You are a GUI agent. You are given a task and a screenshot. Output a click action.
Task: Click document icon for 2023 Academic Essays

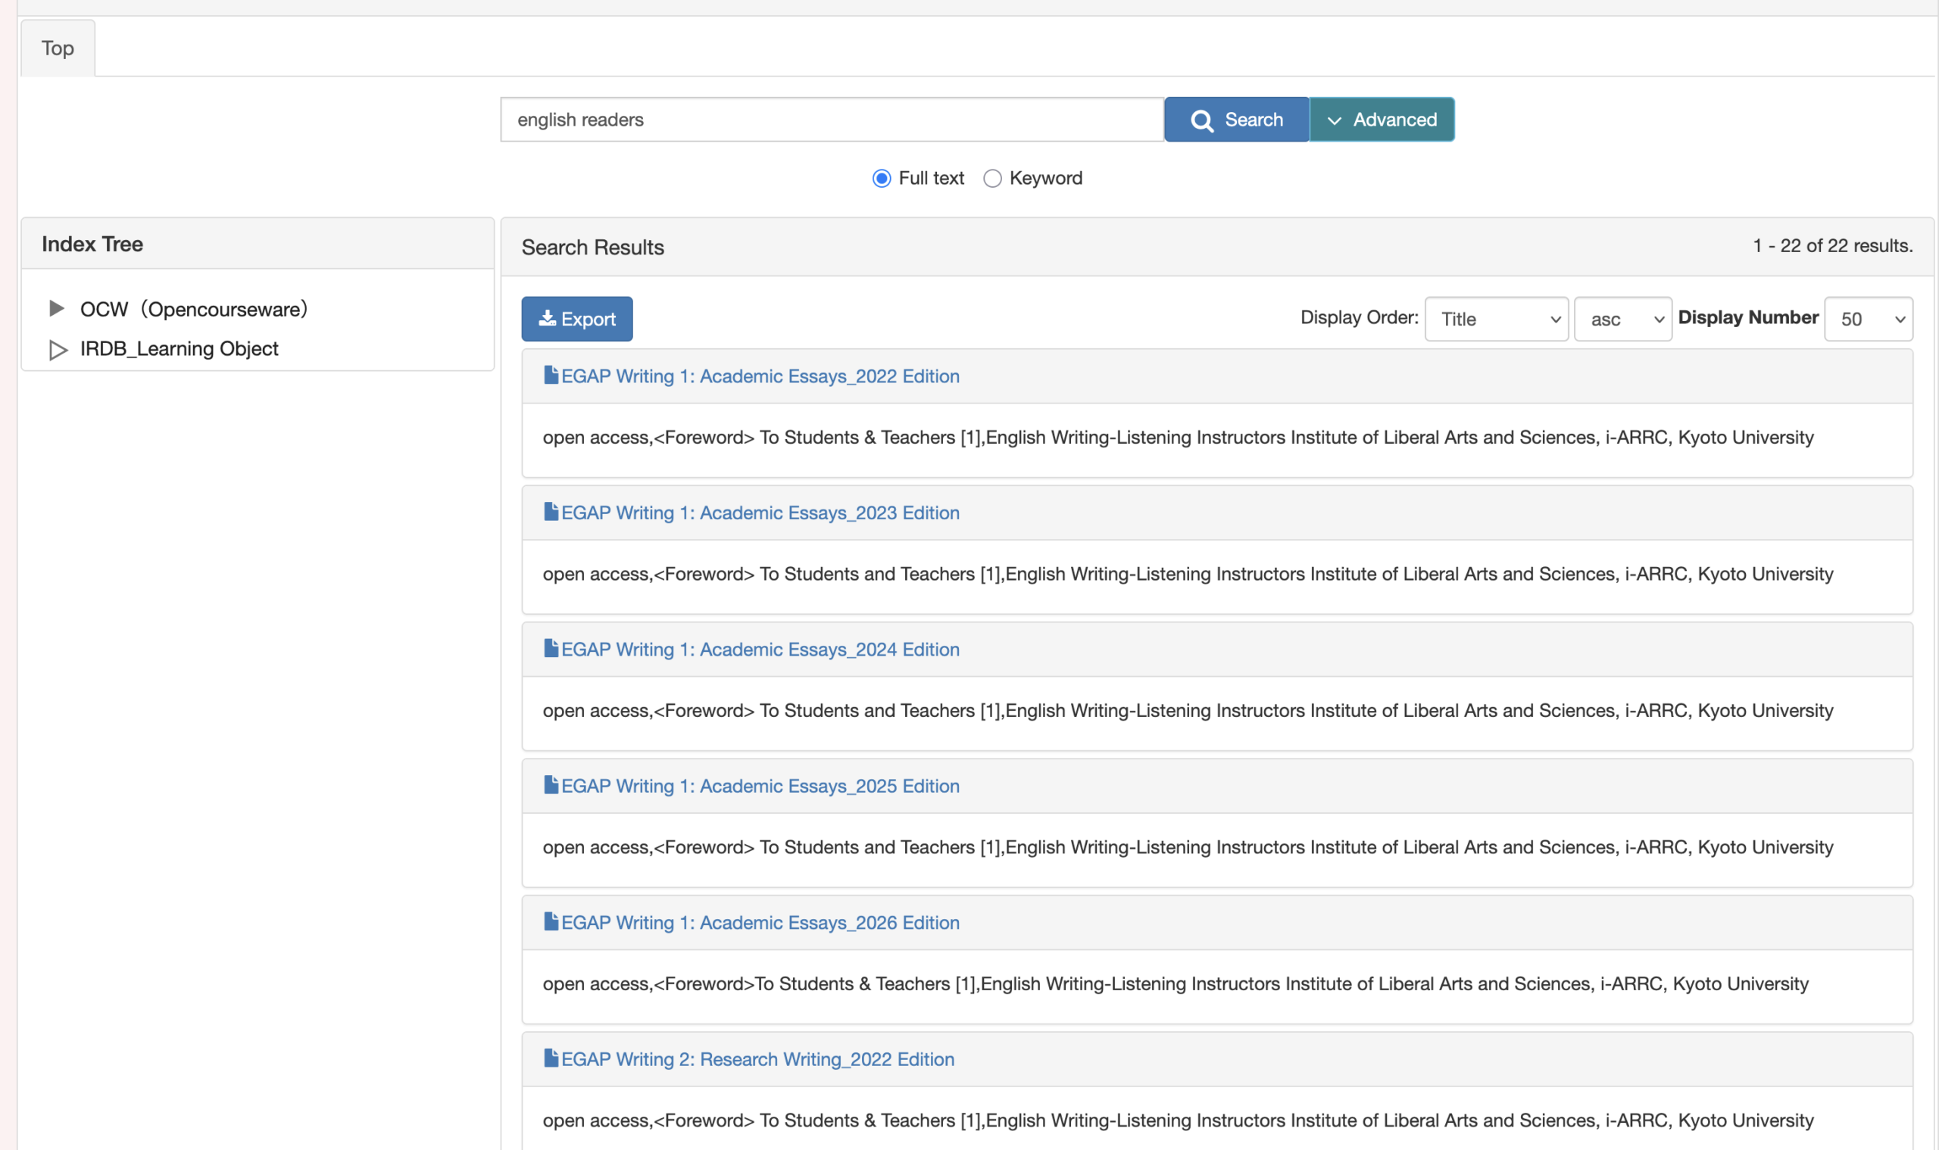click(551, 513)
